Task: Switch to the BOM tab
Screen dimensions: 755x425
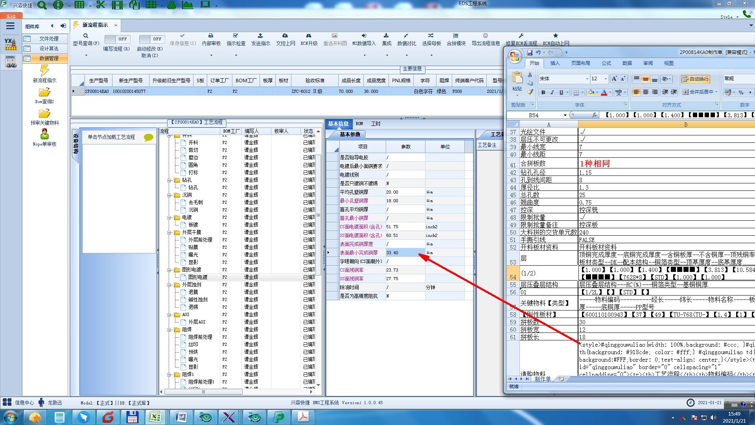Action: click(359, 124)
